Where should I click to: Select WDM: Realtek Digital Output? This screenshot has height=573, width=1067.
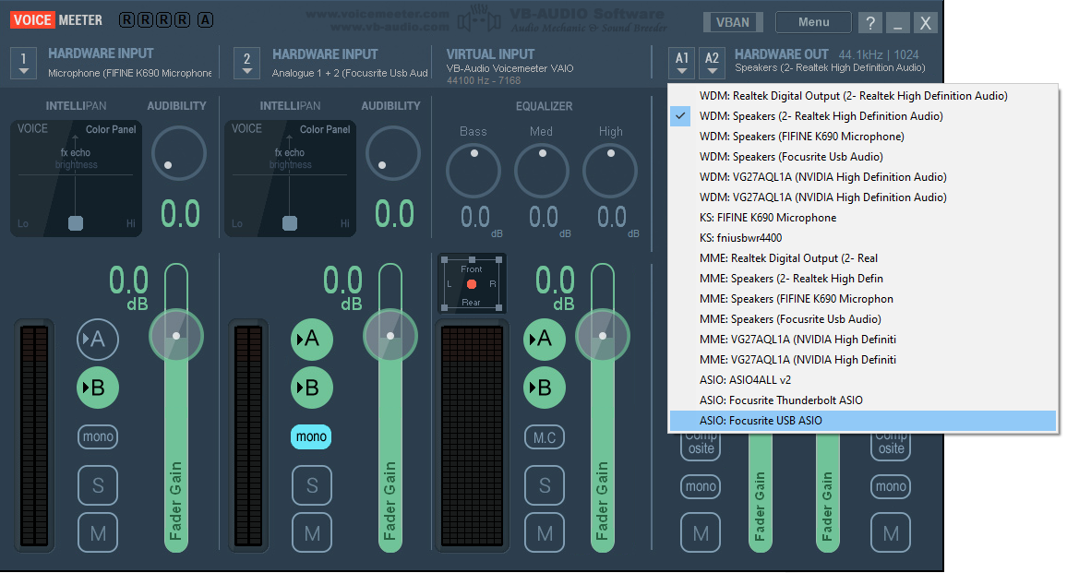pos(863,96)
